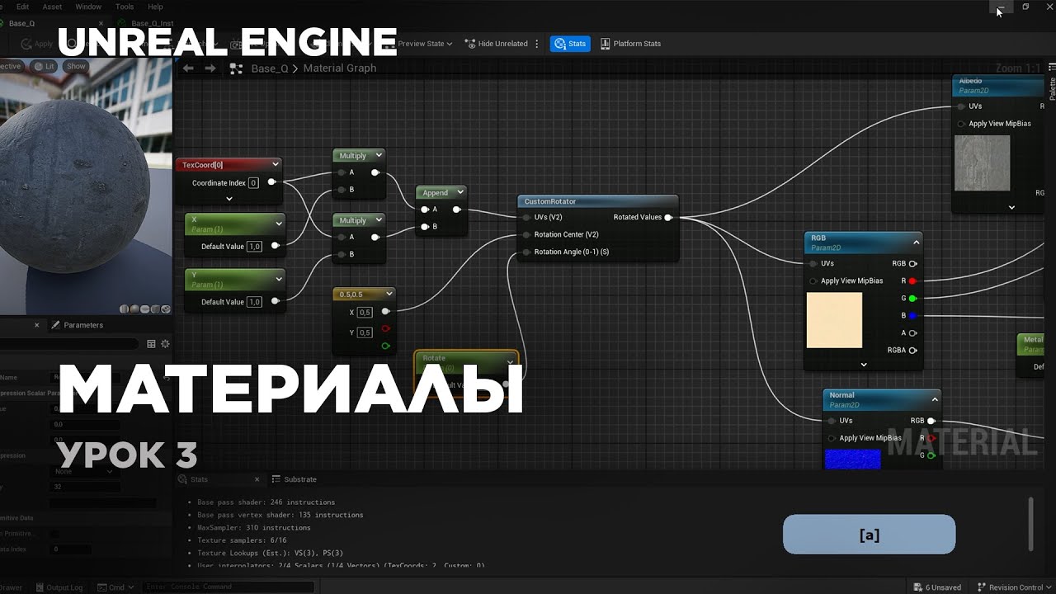Go back in graph navigation history
1056x594 pixels.
188,68
